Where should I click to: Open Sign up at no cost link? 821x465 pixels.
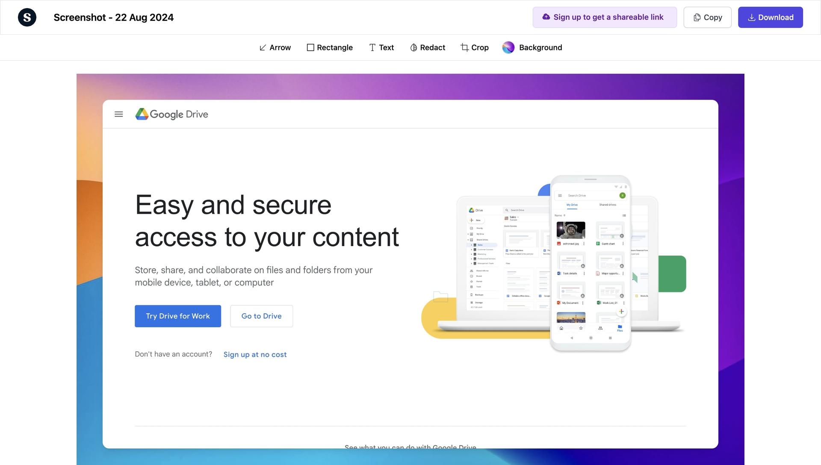point(255,355)
